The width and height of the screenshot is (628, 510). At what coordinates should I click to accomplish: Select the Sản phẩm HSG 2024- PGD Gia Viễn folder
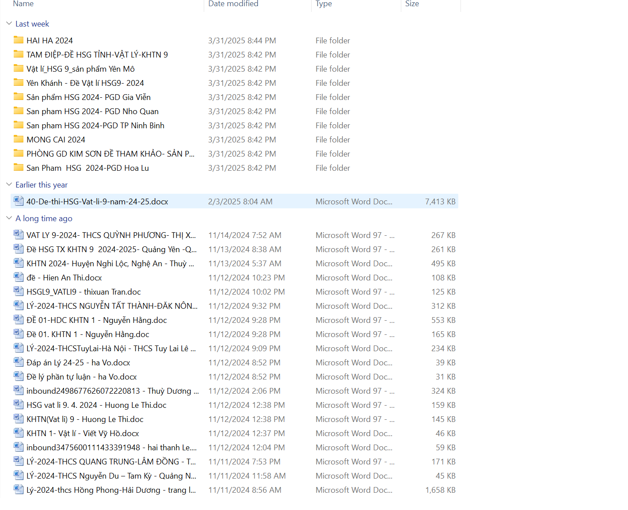pyautogui.click(x=88, y=97)
